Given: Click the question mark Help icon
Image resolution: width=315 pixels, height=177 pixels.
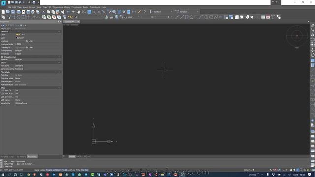Looking at the screenshot, I should pyautogui.click(x=144, y=12).
